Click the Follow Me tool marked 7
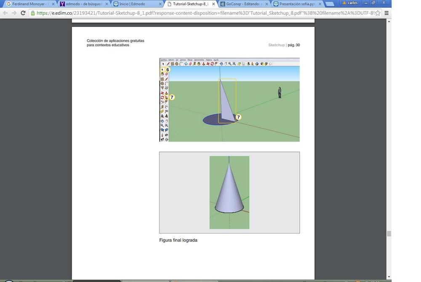 pyautogui.click(x=166, y=97)
